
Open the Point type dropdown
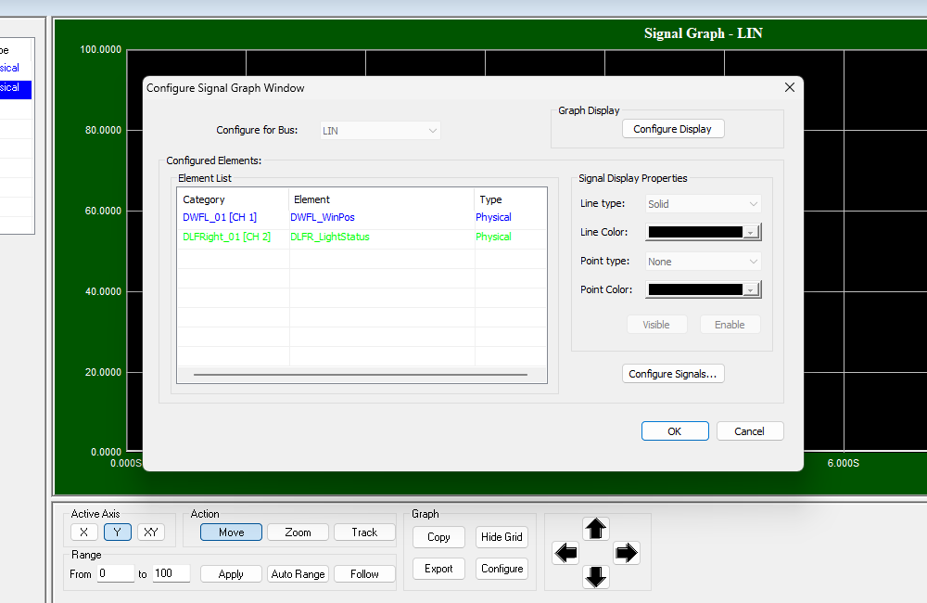(x=703, y=262)
